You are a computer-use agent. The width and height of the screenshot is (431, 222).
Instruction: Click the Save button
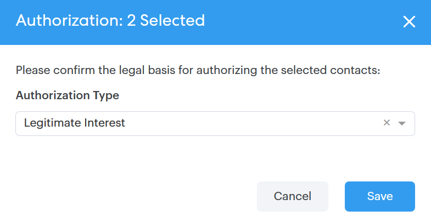click(x=379, y=196)
